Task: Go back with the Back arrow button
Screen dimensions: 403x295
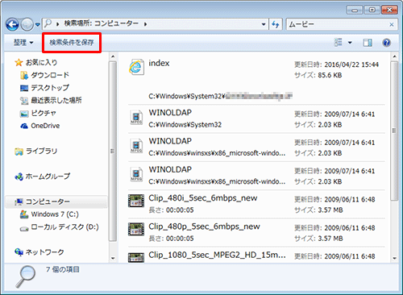Action: click(x=12, y=24)
